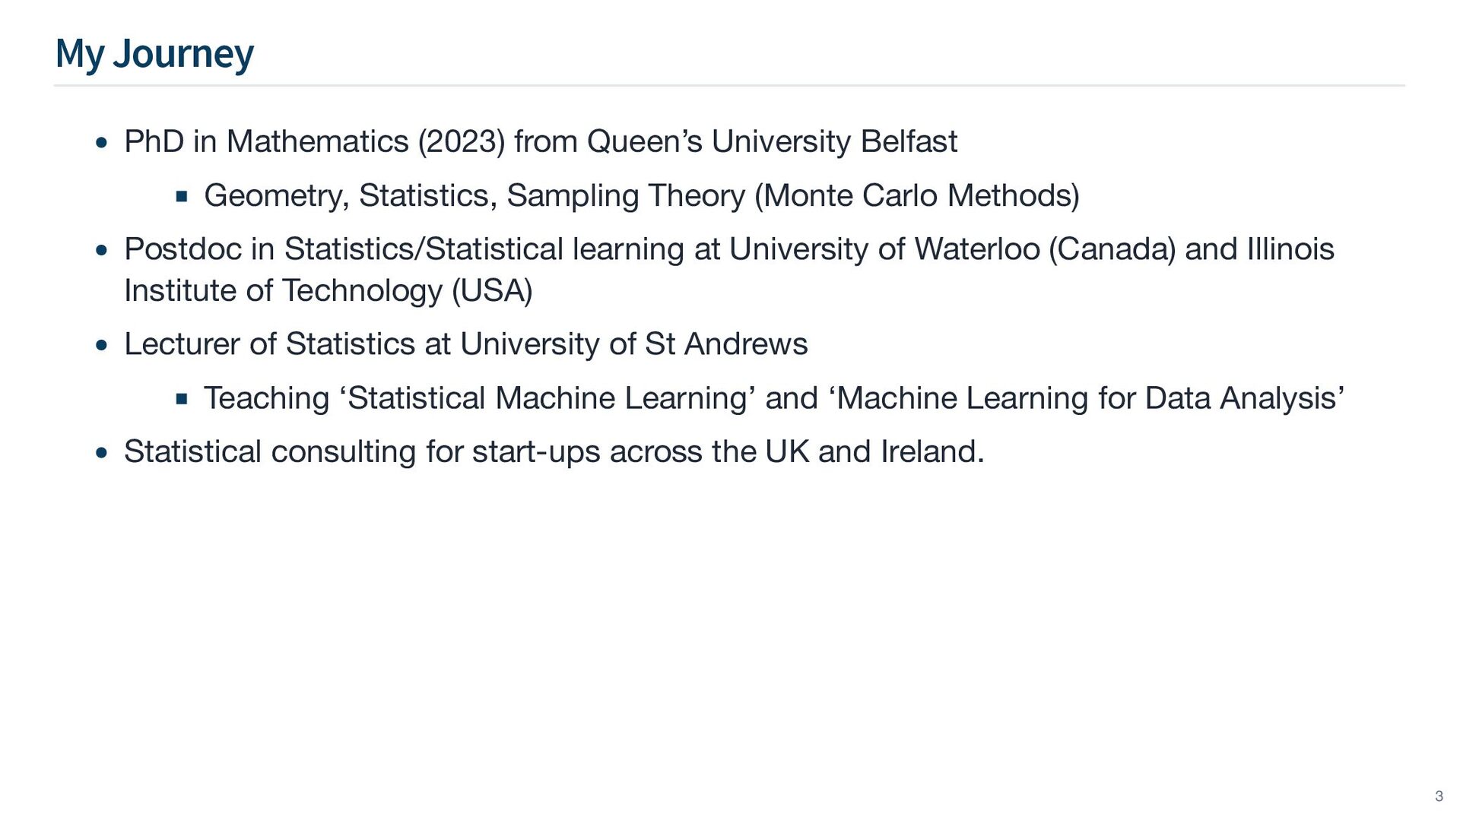Image resolution: width=1460 pixels, height=820 pixels.
Task: Click the round bullet before "Lecturer of Statistics"
Action: pyautogui.click(x=102, y=345)
